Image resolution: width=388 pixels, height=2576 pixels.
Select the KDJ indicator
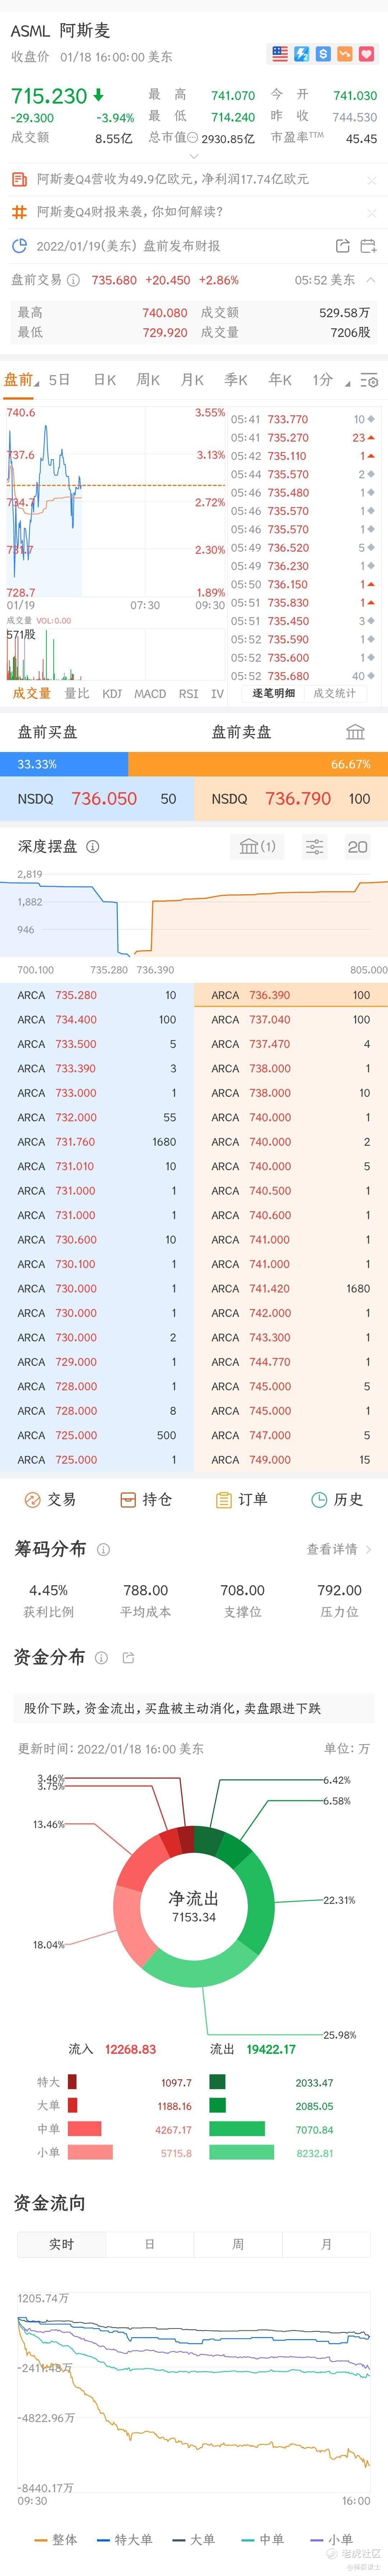click(112, 693)
